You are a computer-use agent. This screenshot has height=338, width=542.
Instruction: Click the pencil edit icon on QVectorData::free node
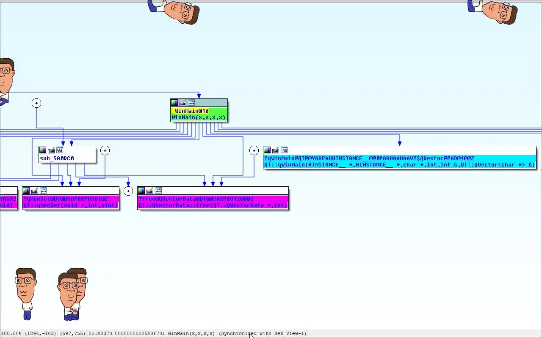(x=150, y=191)
